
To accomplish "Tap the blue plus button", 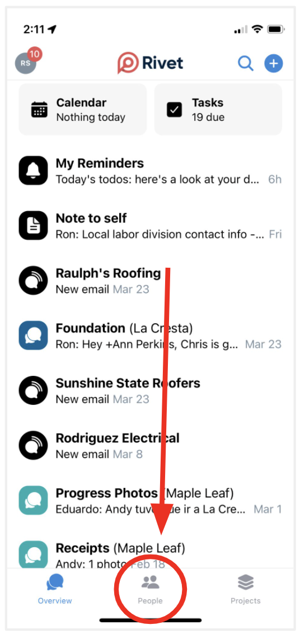I will pyautogui.click(x=274, y=63).
